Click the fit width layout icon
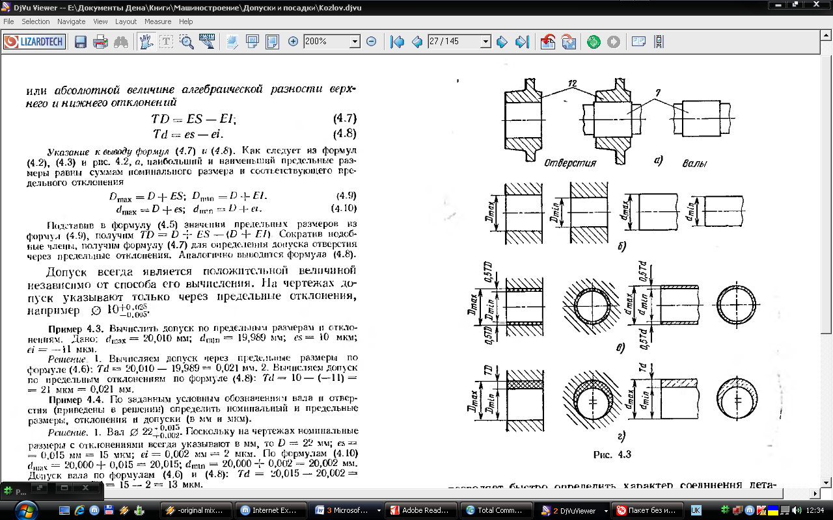Viewport: 833px width, 520px height. 253,42
